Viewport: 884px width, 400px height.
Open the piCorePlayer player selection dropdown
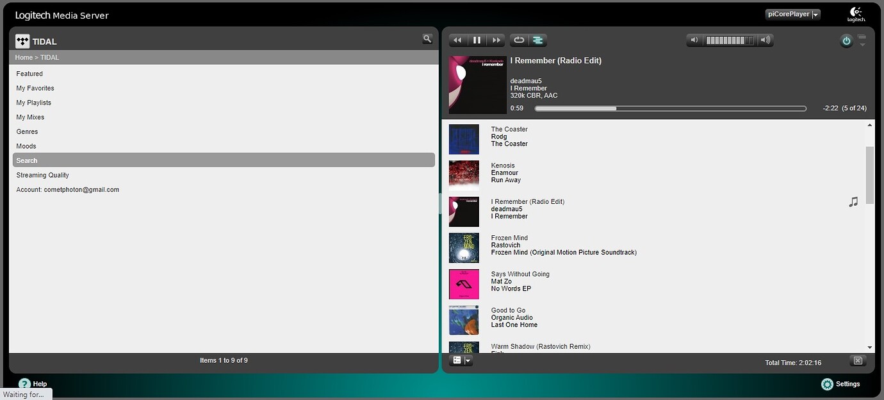coord(793,14)
